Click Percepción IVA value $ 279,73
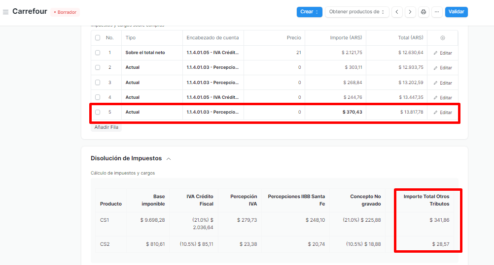Viewport: 494px width, 265px height. click(x=247, y=220)
